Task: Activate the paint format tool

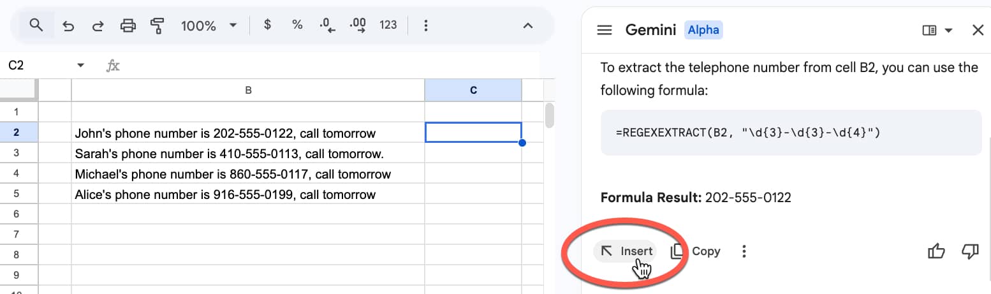Action: [158, 26]
